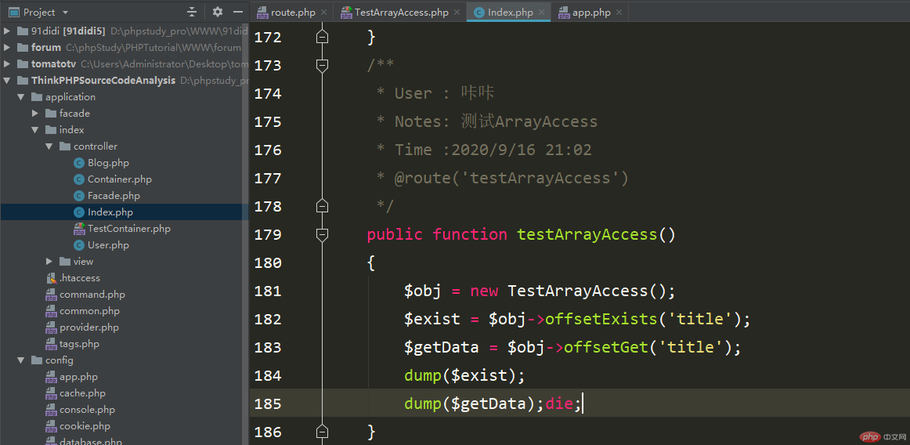910x445 pixels.
Task: Collapse the ThinkPHPSourceCodeAnalysis root
Action: (x=8, y=80)
